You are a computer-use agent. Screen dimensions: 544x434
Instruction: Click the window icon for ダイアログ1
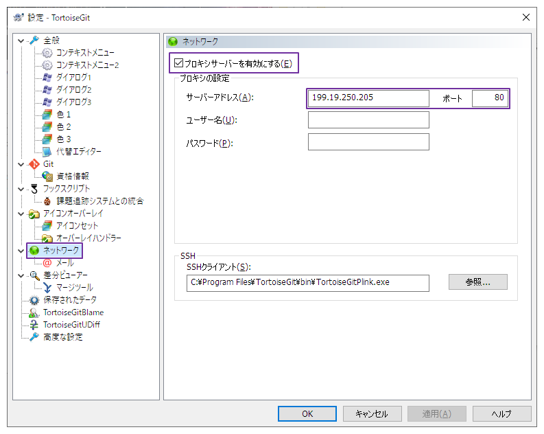tap(47, 78)
